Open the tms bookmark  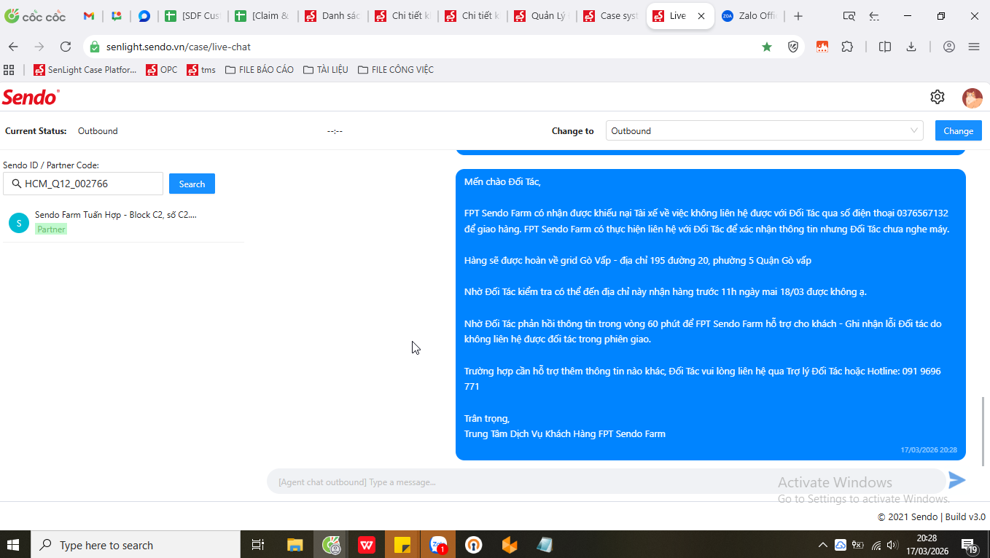point(202,70)
